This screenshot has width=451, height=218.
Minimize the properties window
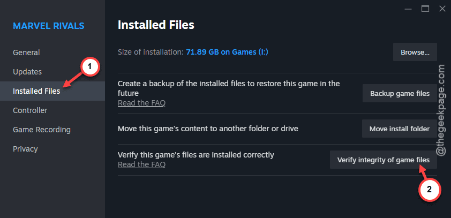[x=409, y=9]
